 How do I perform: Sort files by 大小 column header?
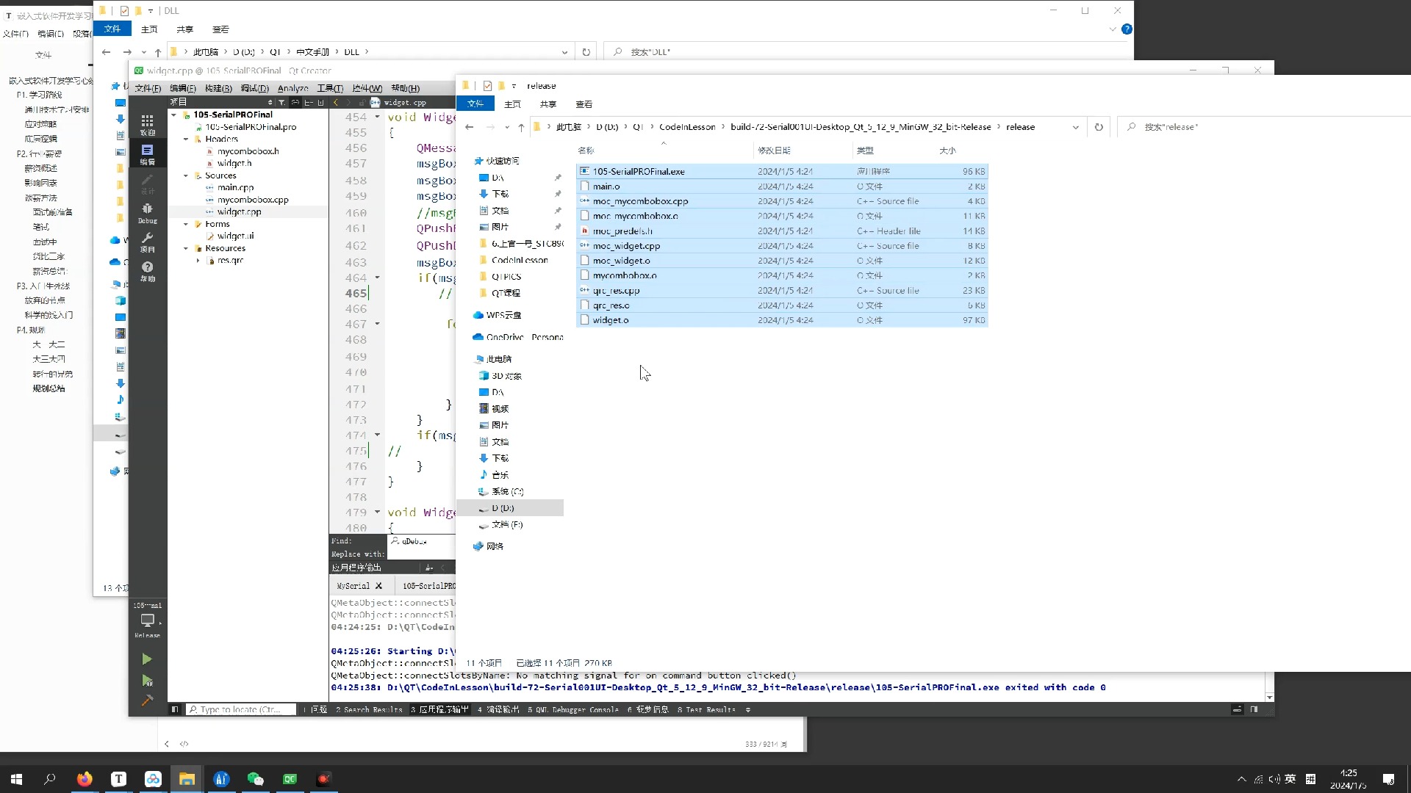tap(947, 151)
